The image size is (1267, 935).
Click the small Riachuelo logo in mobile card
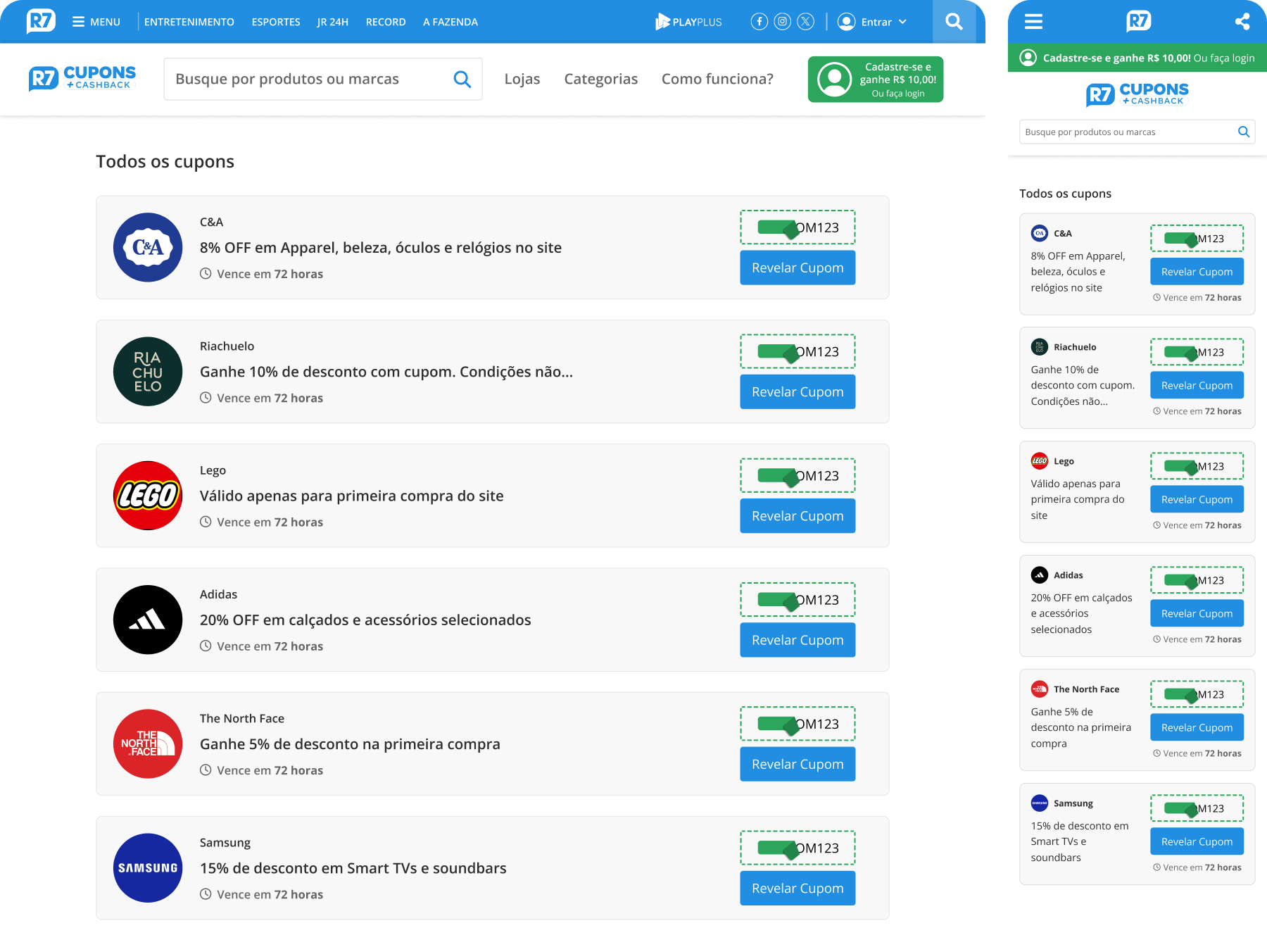[x=1040, y=347]
